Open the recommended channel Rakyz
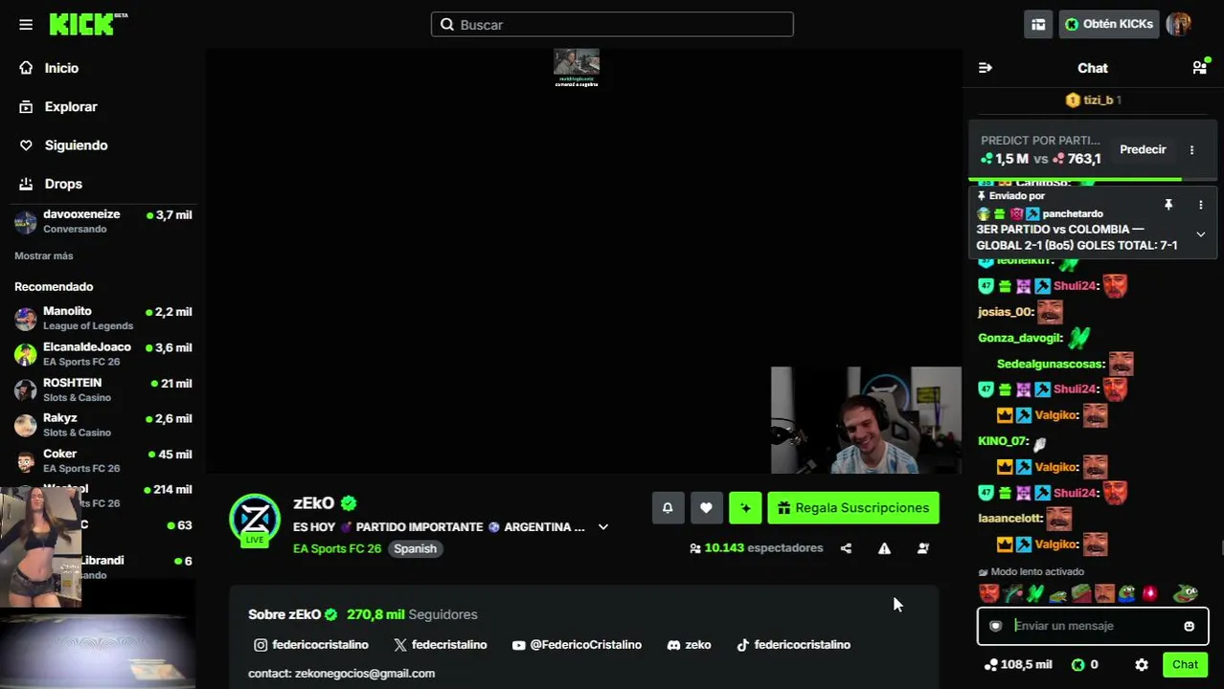Image resolution: width=1224 pixels, height=689 pixels. click(102, 425)
